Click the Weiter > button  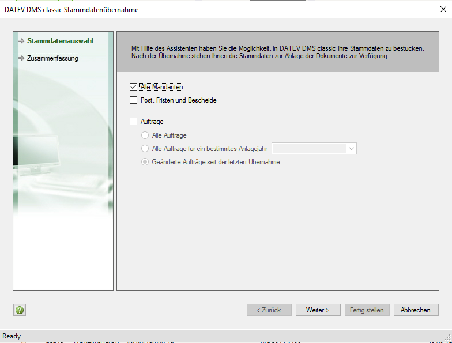point(318,310)
